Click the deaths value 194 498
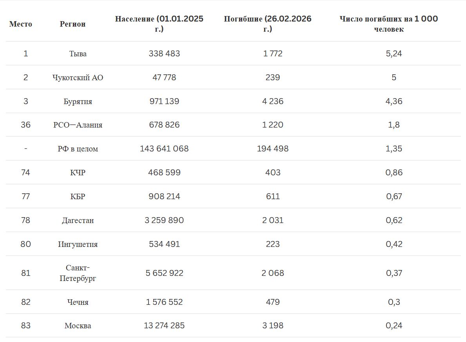Viewport: 466px width, 342px height. tap(273, 149)
